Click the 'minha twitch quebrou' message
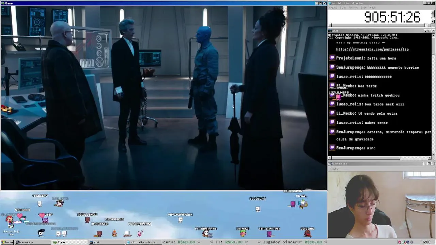The height and width of the screenshot is (245, 436). pyautogui.click(x=378, y=95)
